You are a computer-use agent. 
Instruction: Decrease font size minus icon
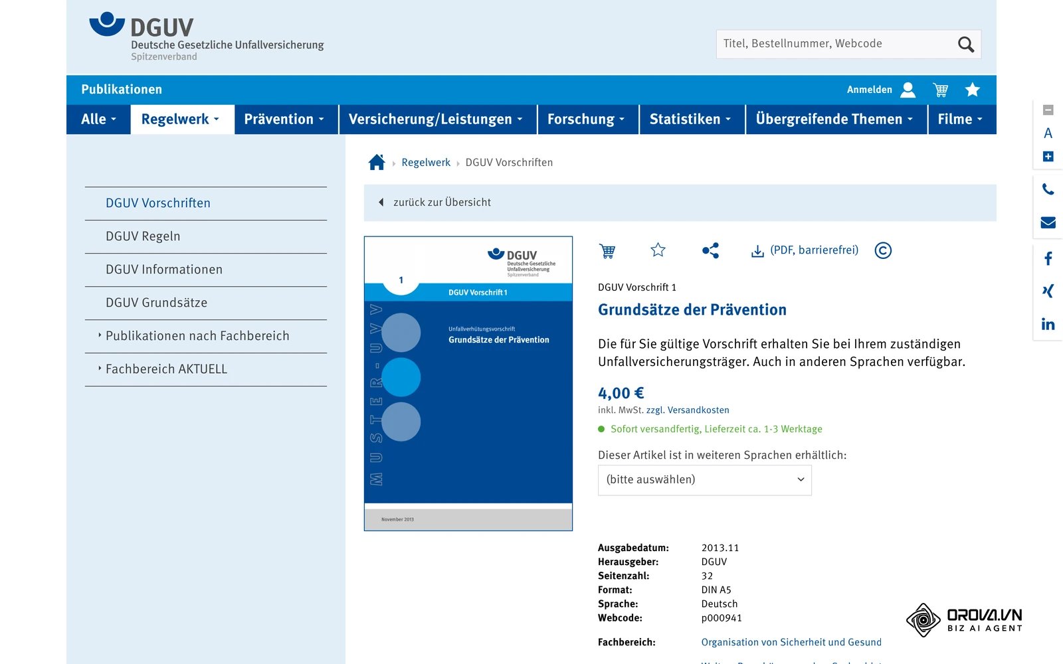[1048, 110]
